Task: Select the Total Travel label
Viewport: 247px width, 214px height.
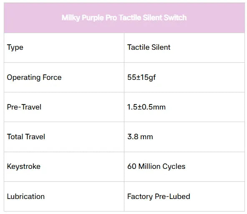Action: tap(26, 137)
